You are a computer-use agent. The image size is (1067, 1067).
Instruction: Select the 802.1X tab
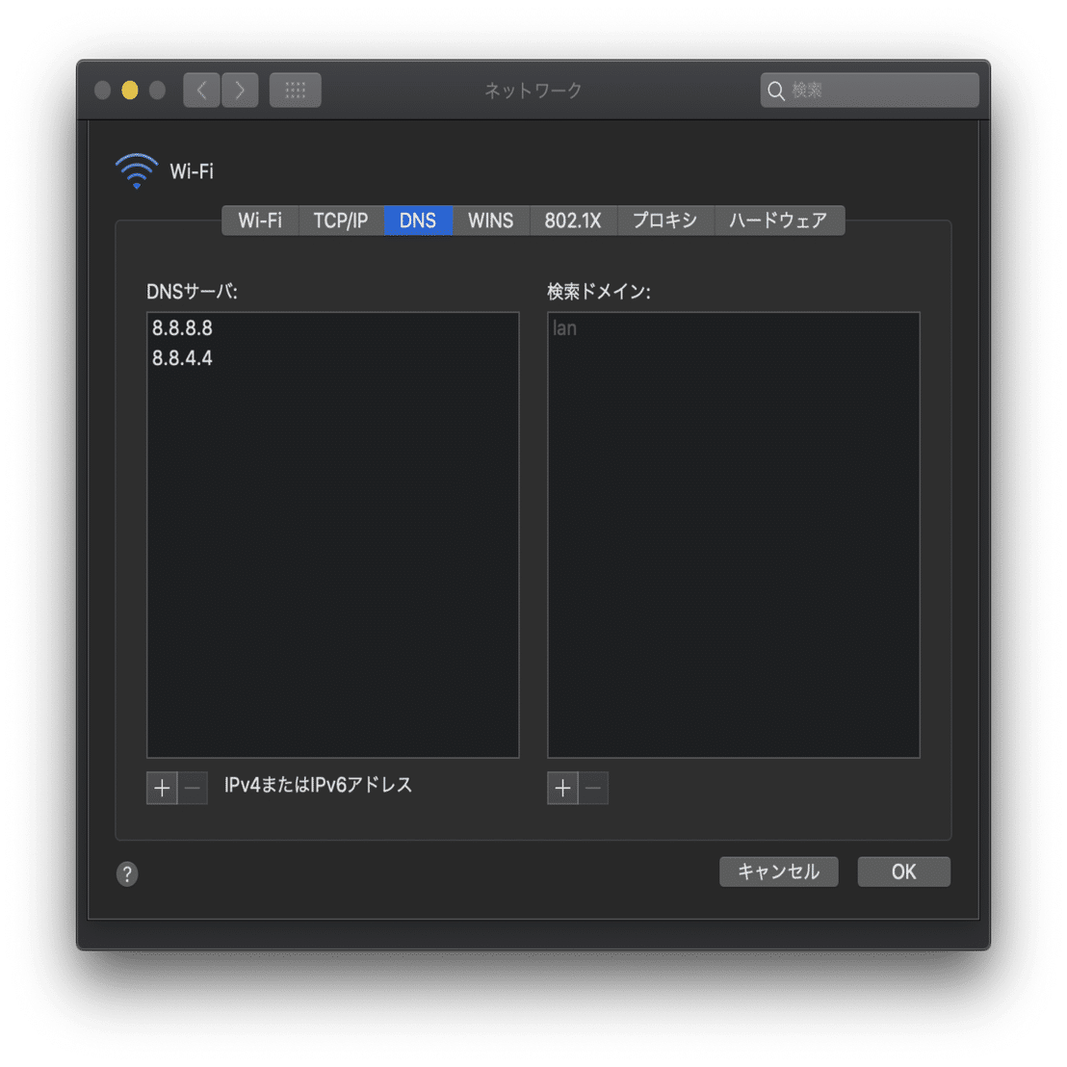pyautogui.click(x=573, y=220)
